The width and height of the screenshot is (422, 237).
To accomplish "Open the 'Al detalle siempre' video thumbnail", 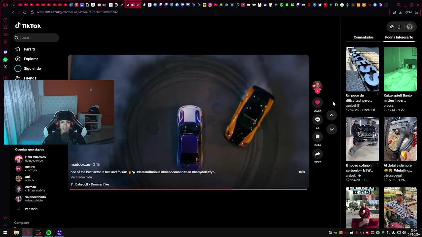I will 400,139.
